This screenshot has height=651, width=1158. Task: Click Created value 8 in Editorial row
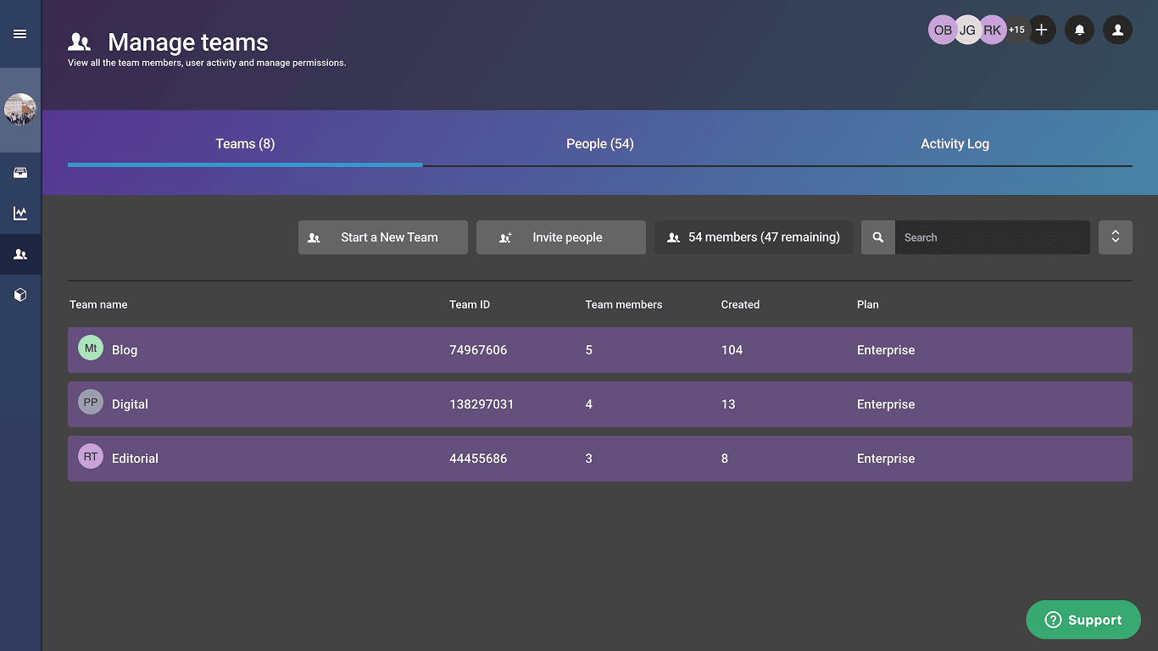[x=725, y=459]
